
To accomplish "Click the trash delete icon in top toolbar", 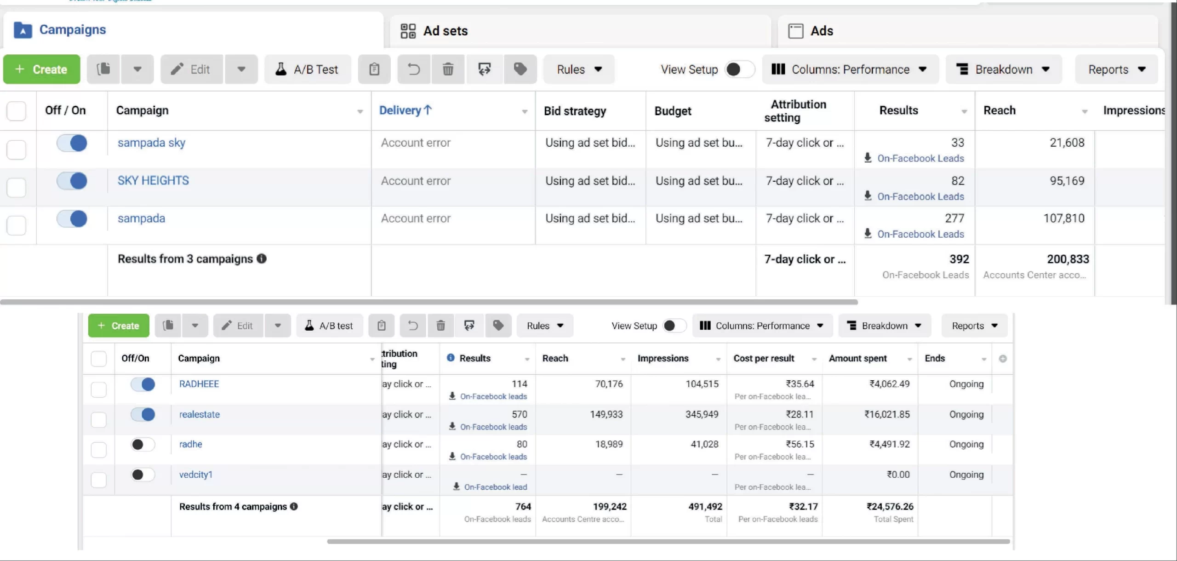I will tap(448, 69).
